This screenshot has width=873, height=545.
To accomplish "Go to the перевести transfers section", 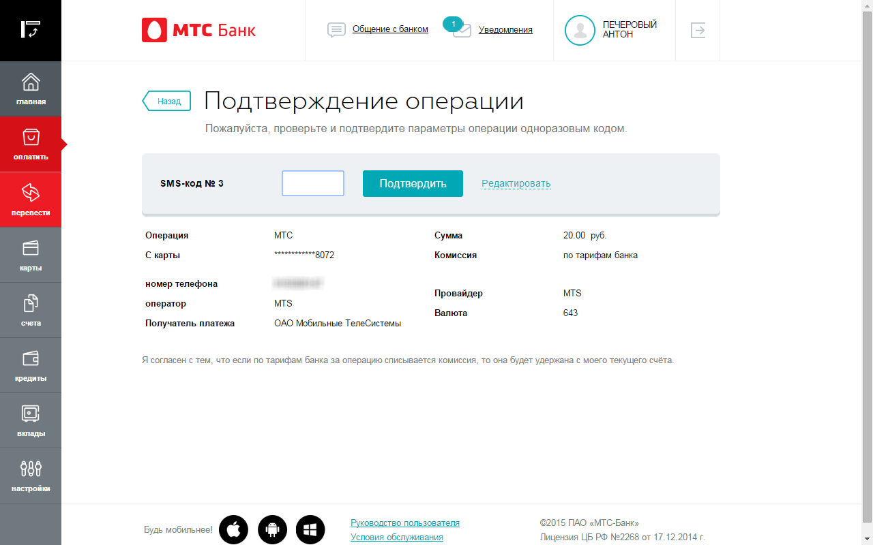I will click(x=31, y=200).
